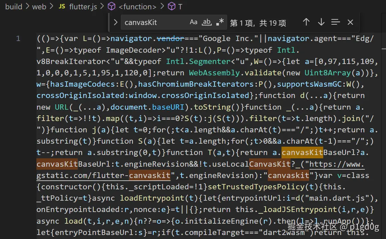Toggle Find in Selection icon
Screen dimensions: 386x239
click(336, 22)
